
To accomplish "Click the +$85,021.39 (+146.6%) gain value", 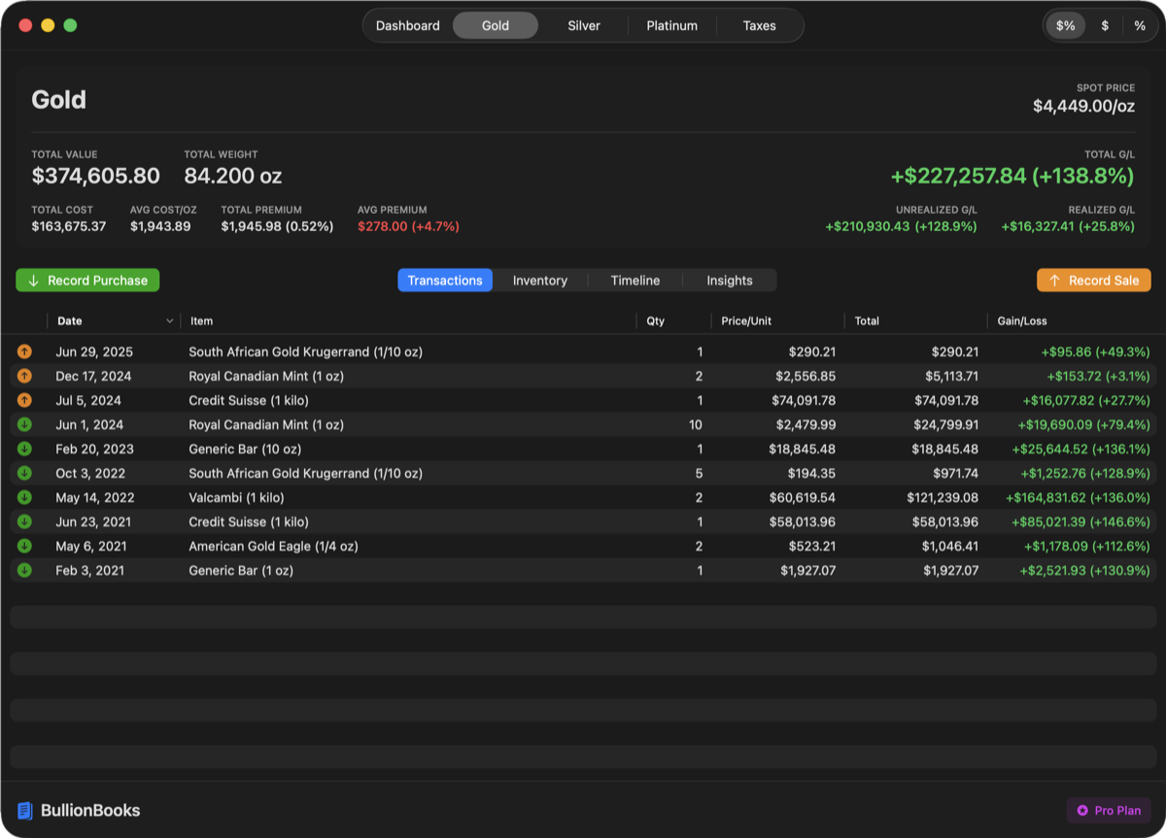I will click(x=1080, y=521).
